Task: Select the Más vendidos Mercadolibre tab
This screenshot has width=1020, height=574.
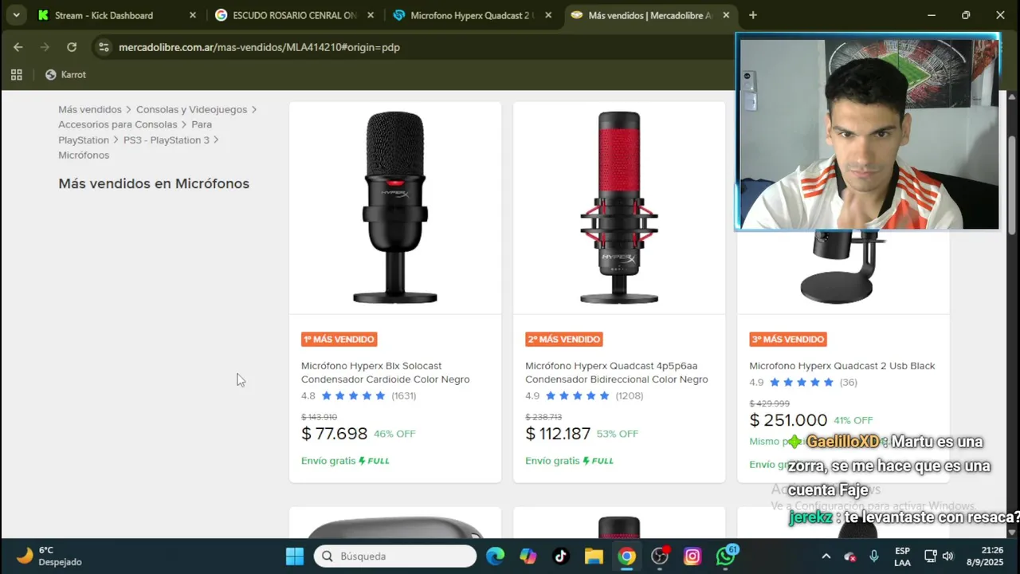Action: [650, 15]
